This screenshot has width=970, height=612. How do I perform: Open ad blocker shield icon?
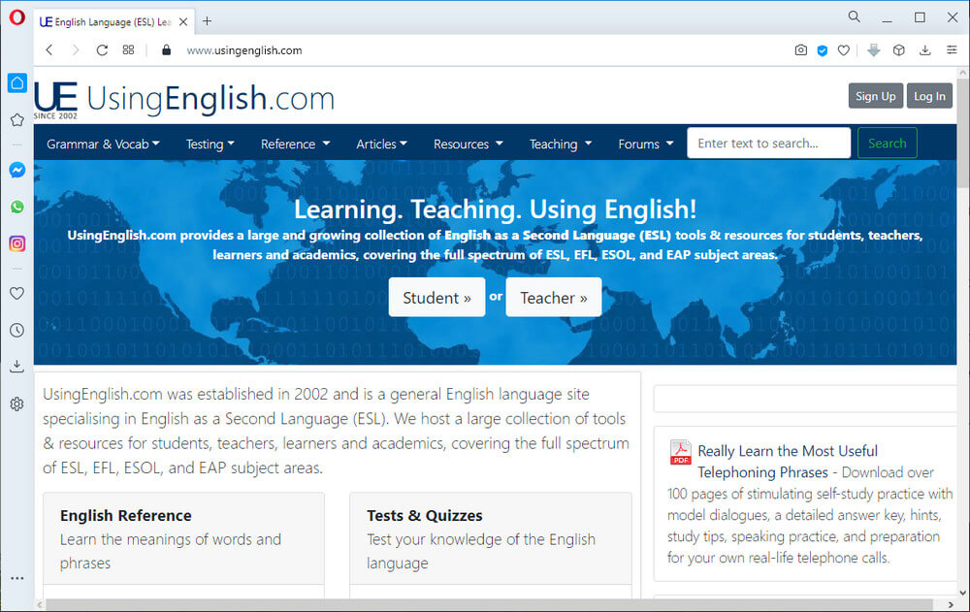pos(823,50)
